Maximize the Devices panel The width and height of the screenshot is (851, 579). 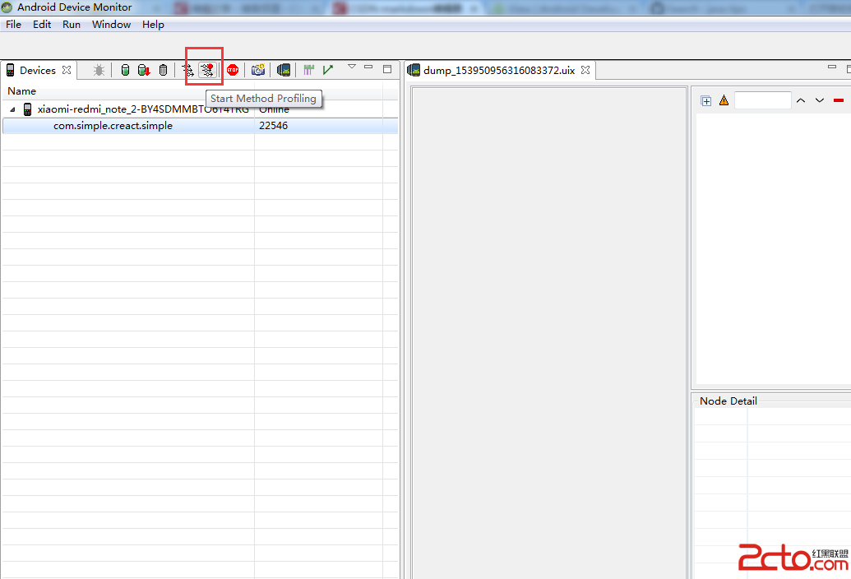(x=387, y=69)
